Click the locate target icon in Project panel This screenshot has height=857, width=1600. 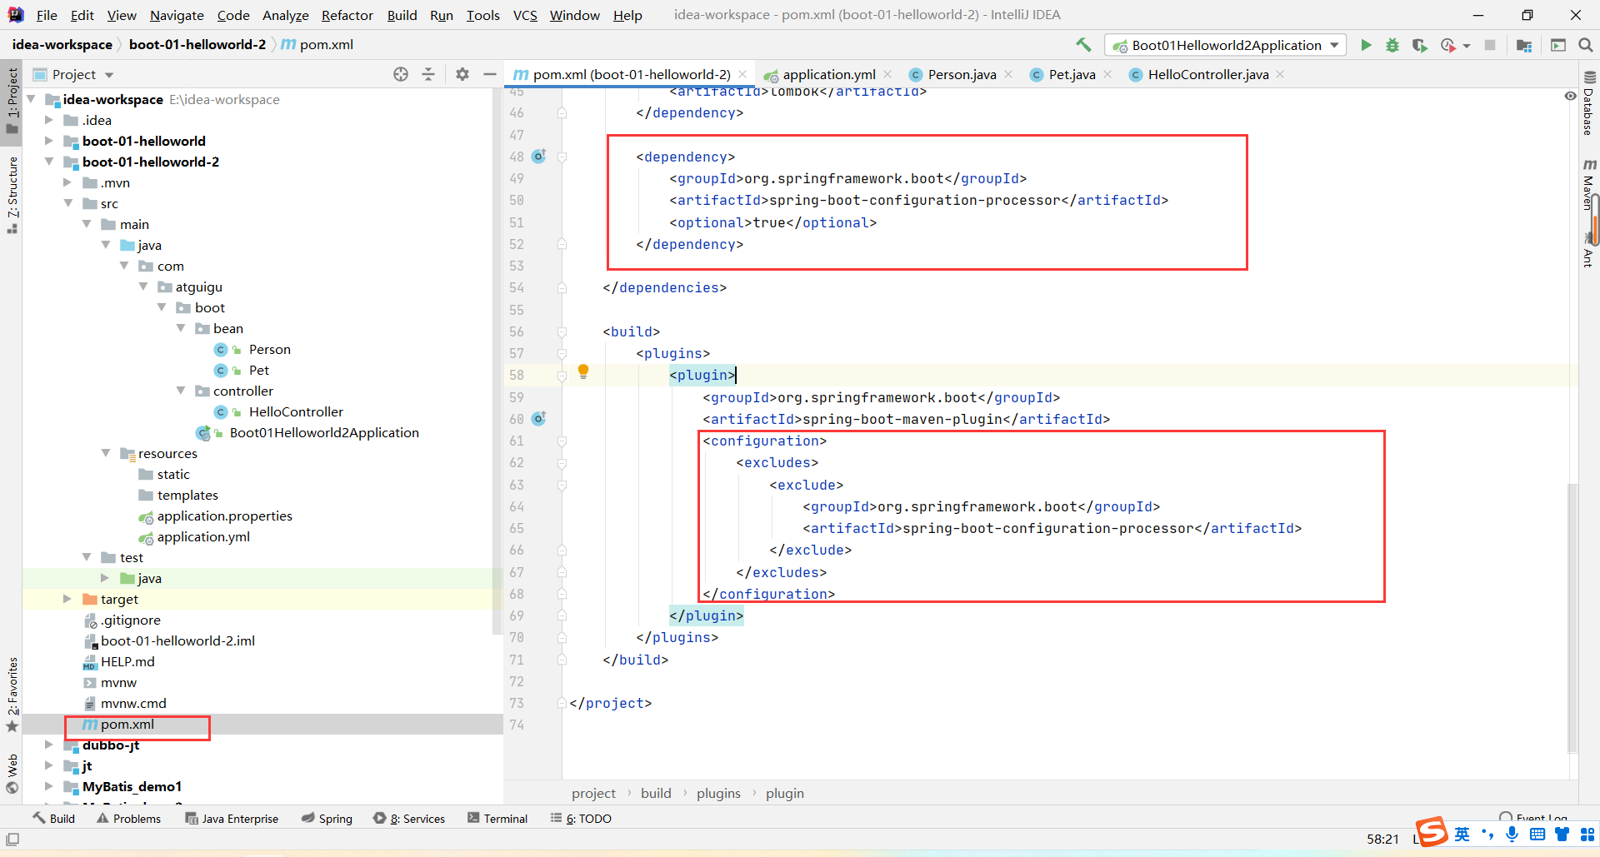[x=401, y=74]
